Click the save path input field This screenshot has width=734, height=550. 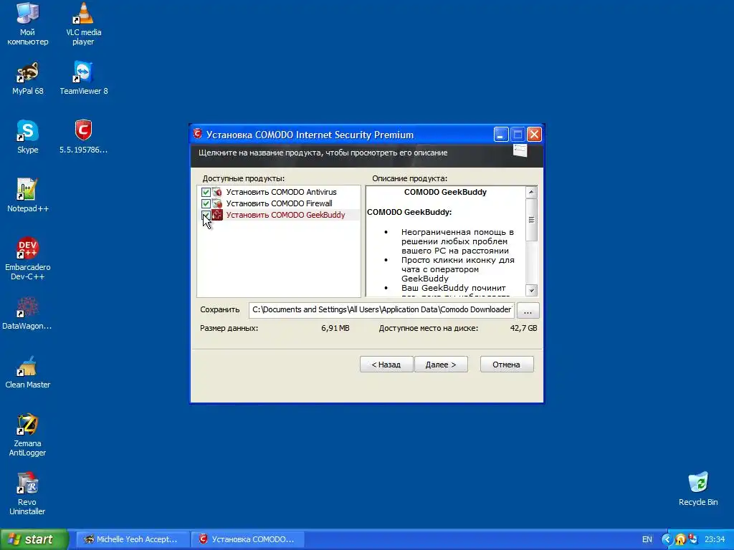pos(381,310)
